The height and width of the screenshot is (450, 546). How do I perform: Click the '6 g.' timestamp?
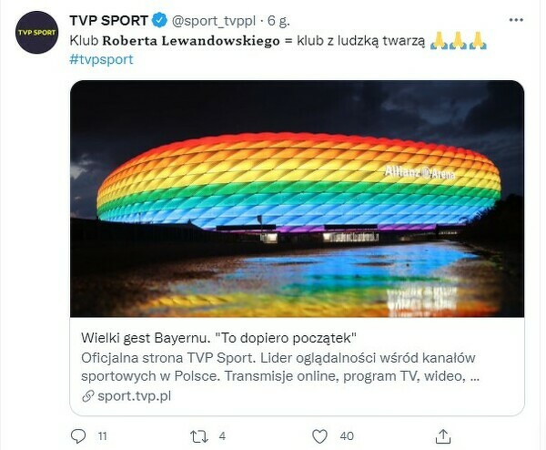(x=278, y=21)
